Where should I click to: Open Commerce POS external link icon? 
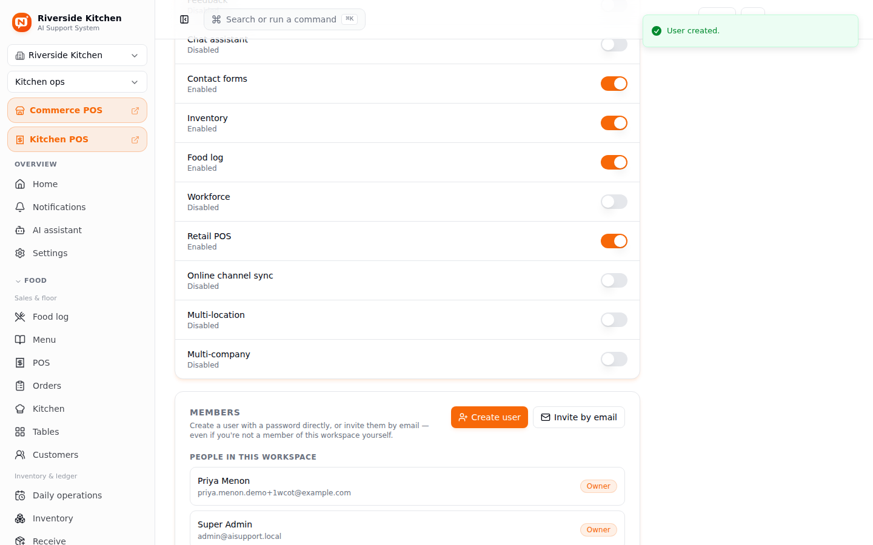pyautogui.click(x=135, y=111)
